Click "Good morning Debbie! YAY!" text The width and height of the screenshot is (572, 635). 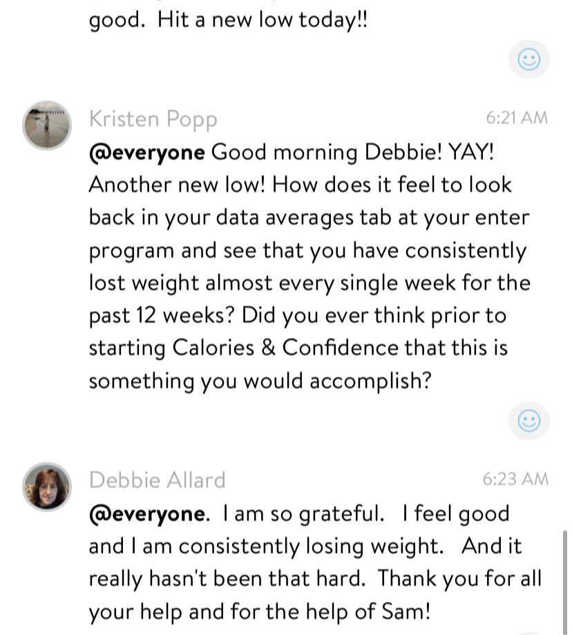pos(352,152)
